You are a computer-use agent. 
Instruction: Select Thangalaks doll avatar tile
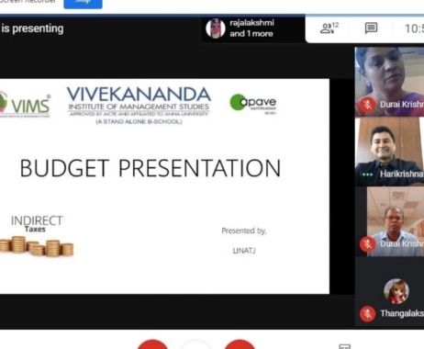point(389,291)
